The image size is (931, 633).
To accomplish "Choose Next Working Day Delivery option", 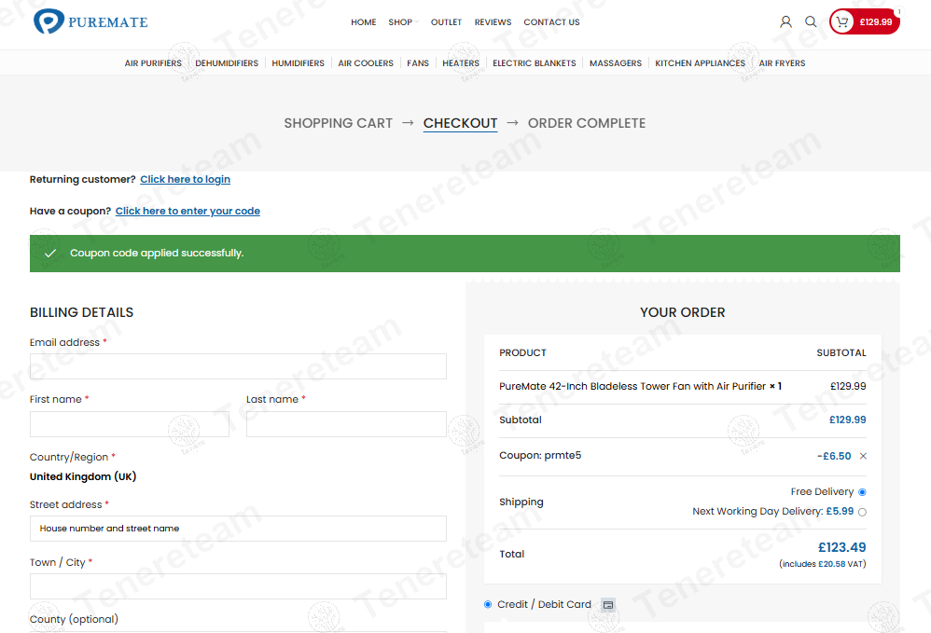I will coord(862,512).
